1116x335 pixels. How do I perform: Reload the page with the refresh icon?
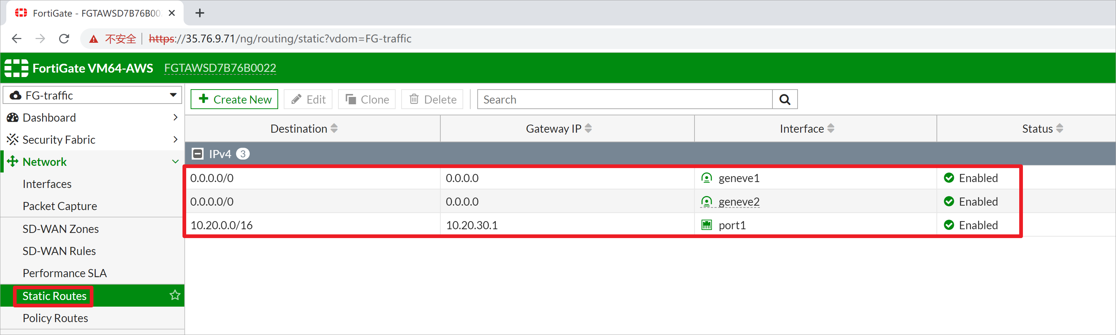[64, 39]
